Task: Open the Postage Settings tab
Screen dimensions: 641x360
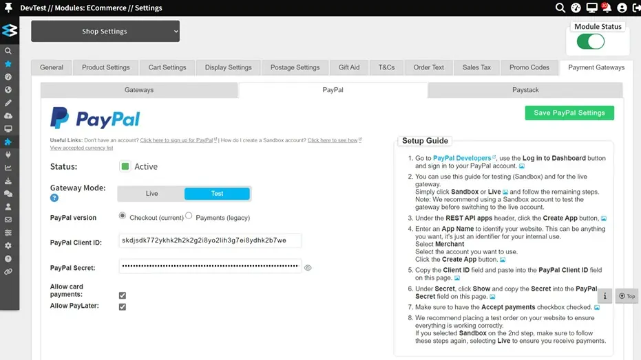Action: pos(295,68)
